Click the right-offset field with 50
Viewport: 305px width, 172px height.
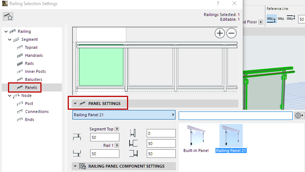(x=161, y=154)
